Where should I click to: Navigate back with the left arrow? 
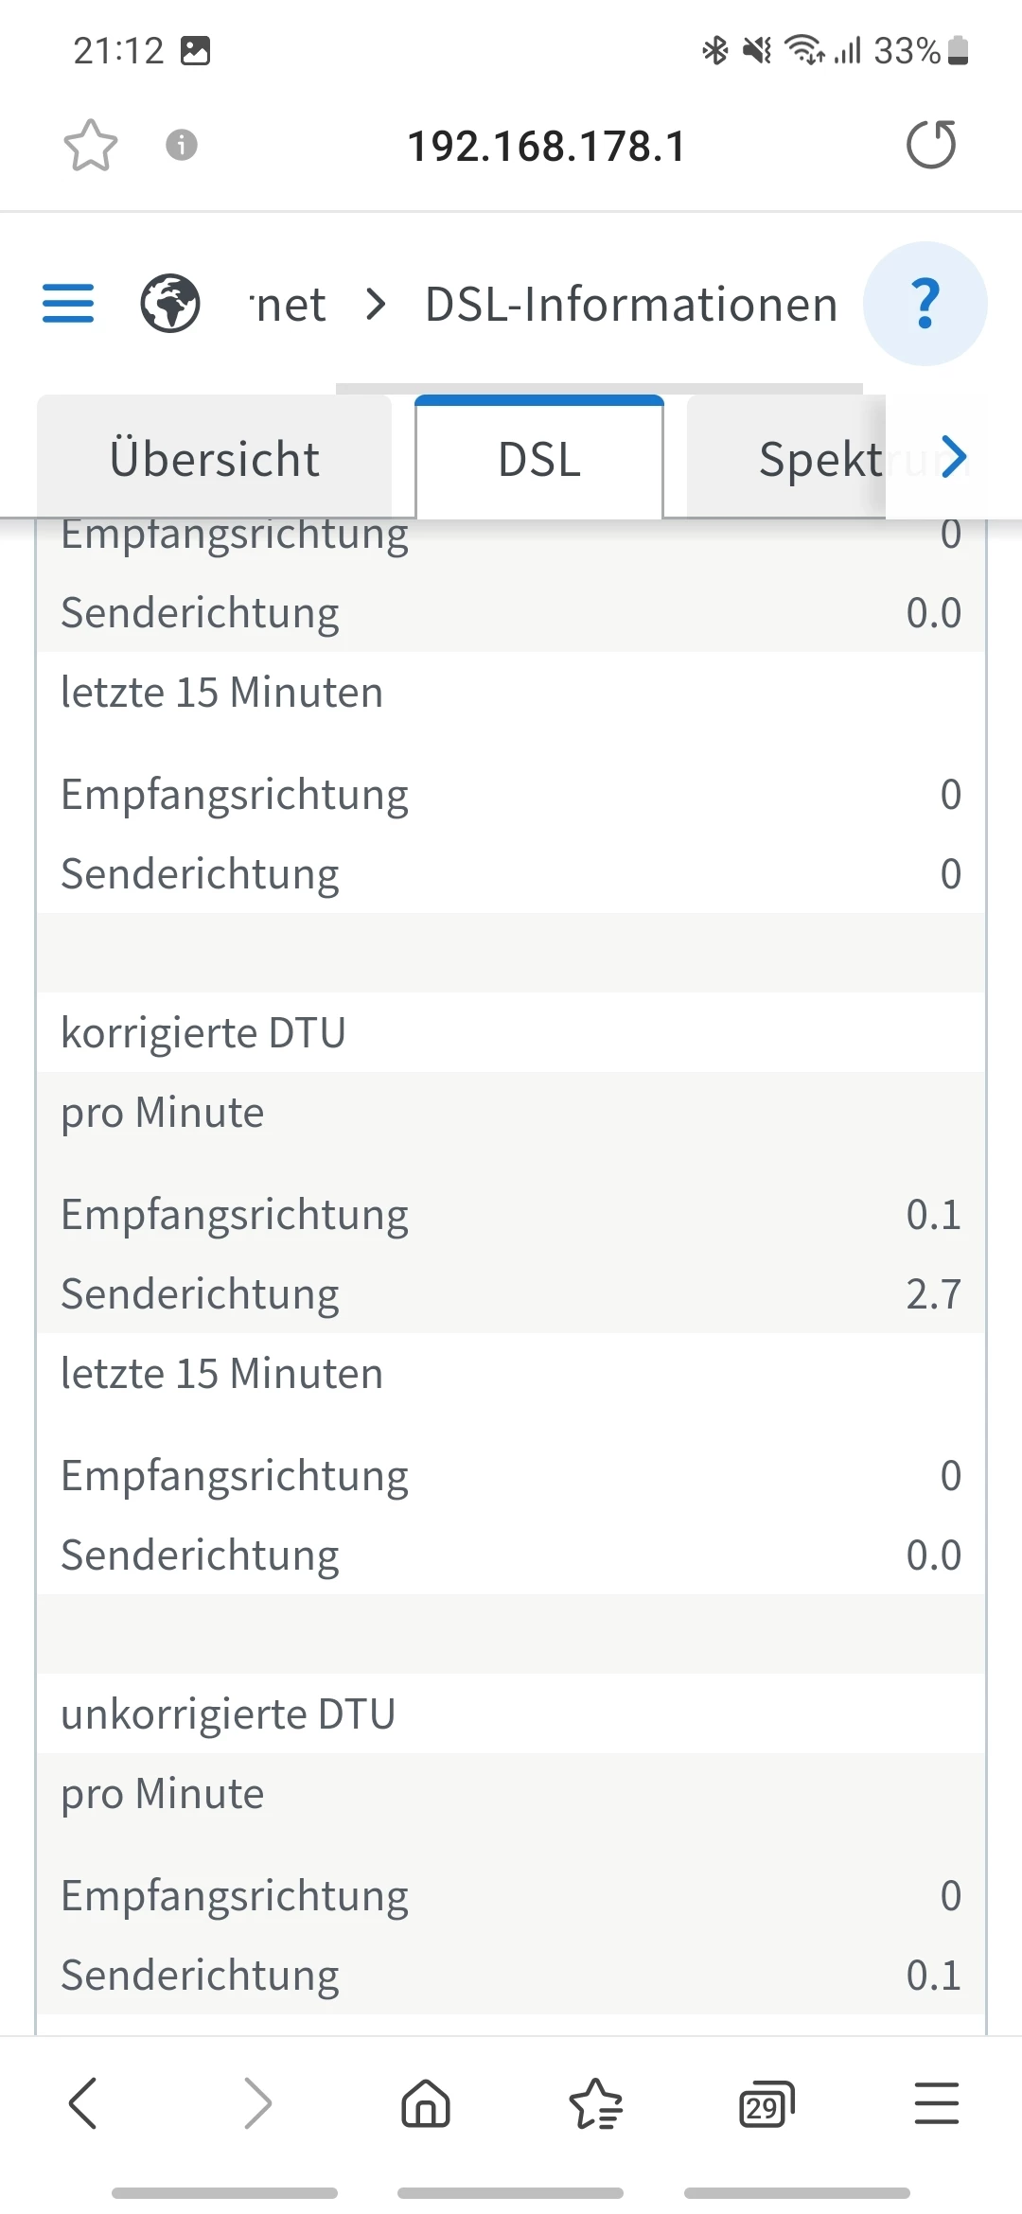tap(83, 2104)
